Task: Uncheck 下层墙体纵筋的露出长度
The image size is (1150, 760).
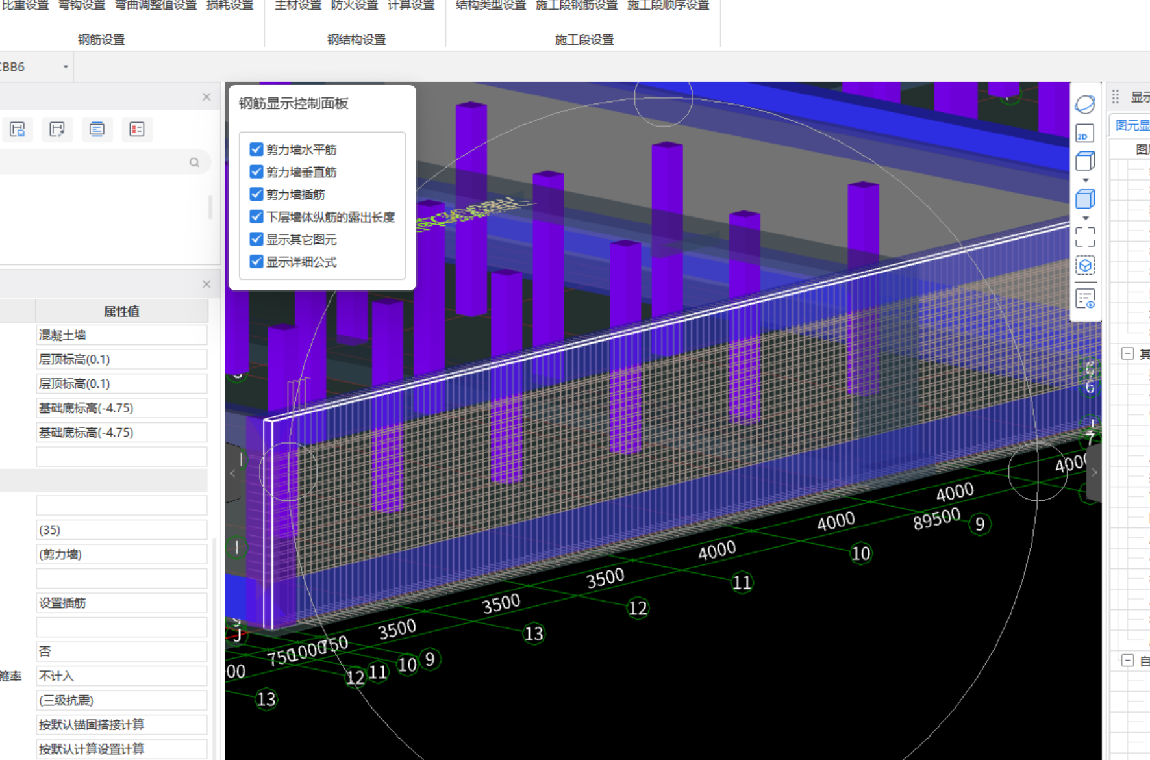Action: [x=256, y=217]
